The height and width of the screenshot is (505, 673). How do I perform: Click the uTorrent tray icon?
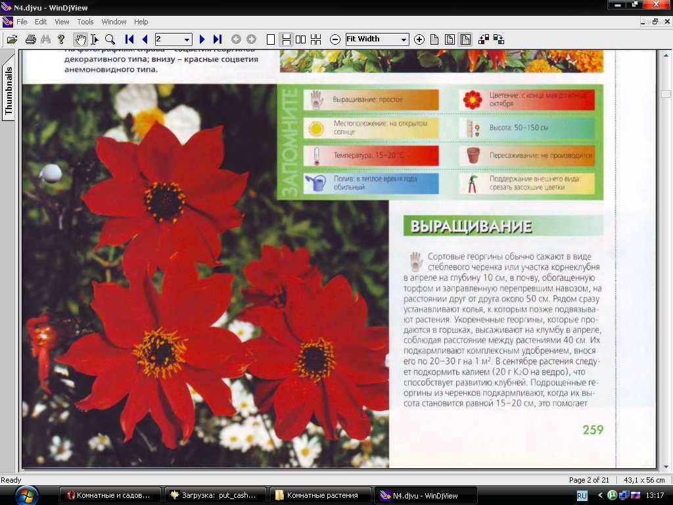coord(612,495)
